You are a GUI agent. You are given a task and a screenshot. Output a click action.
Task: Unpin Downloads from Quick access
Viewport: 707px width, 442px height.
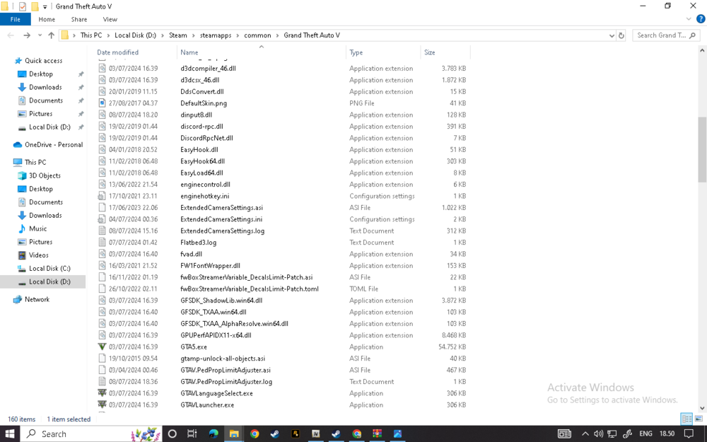(x=80, y=87)
